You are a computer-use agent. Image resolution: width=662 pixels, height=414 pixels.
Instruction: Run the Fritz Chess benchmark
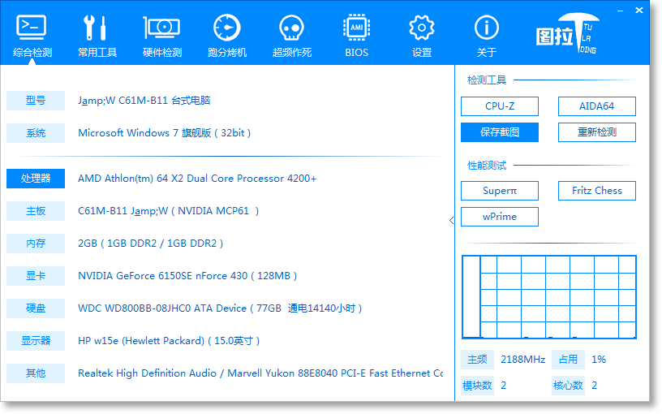click(596, 191)
